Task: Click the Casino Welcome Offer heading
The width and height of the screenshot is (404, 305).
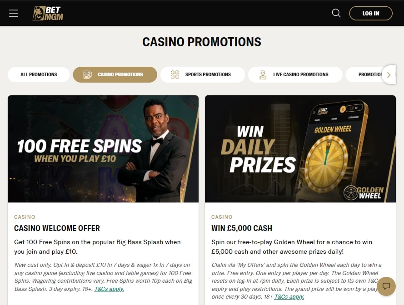Action: pos(57,228)
